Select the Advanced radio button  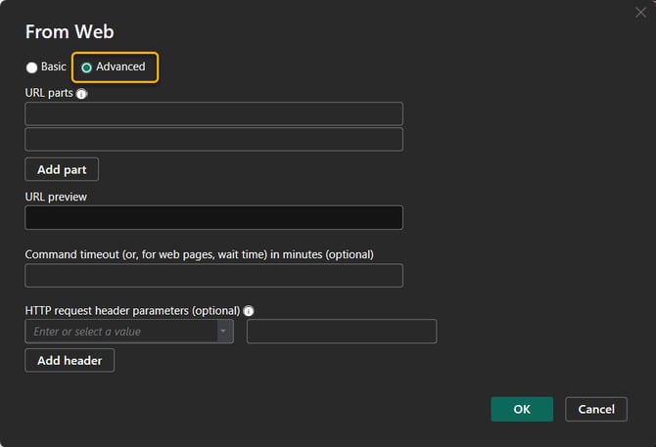coord(87,67)
